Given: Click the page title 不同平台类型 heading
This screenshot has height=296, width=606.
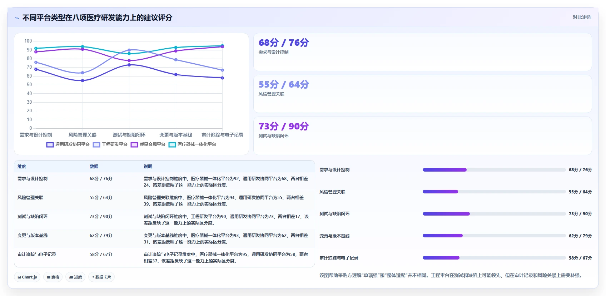Looking at the screenshot, I should coord(97,18).
